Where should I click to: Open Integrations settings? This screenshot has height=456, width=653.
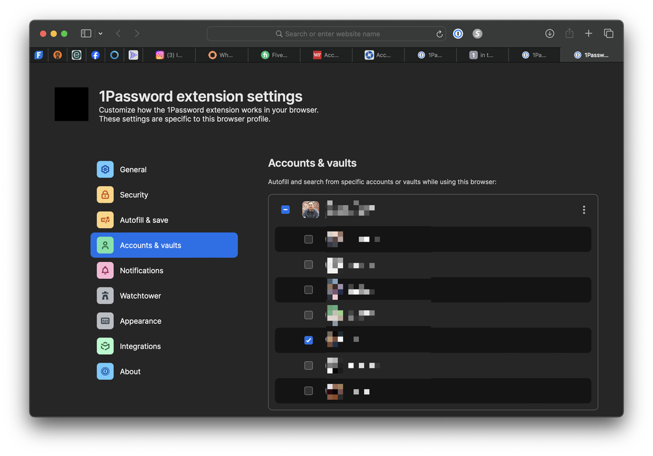click(164, 346)
